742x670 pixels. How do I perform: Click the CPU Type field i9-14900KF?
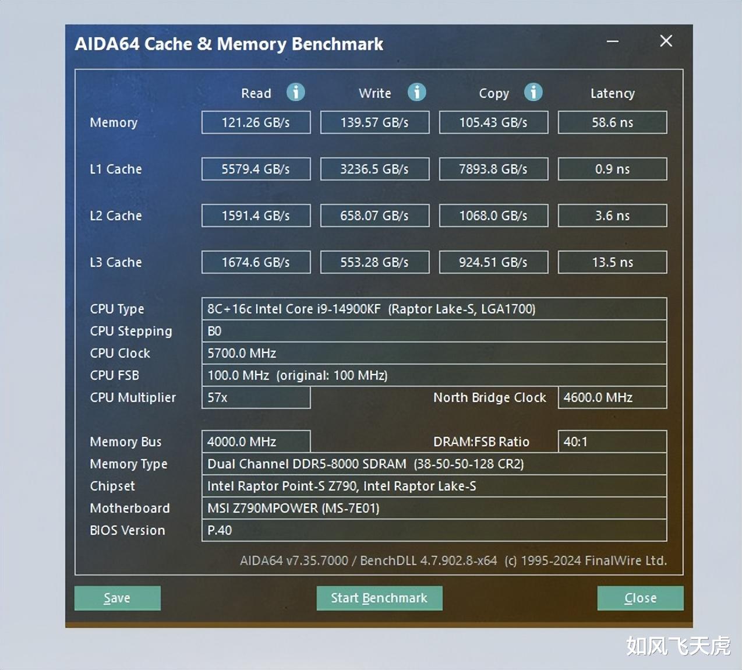point(434,309)
